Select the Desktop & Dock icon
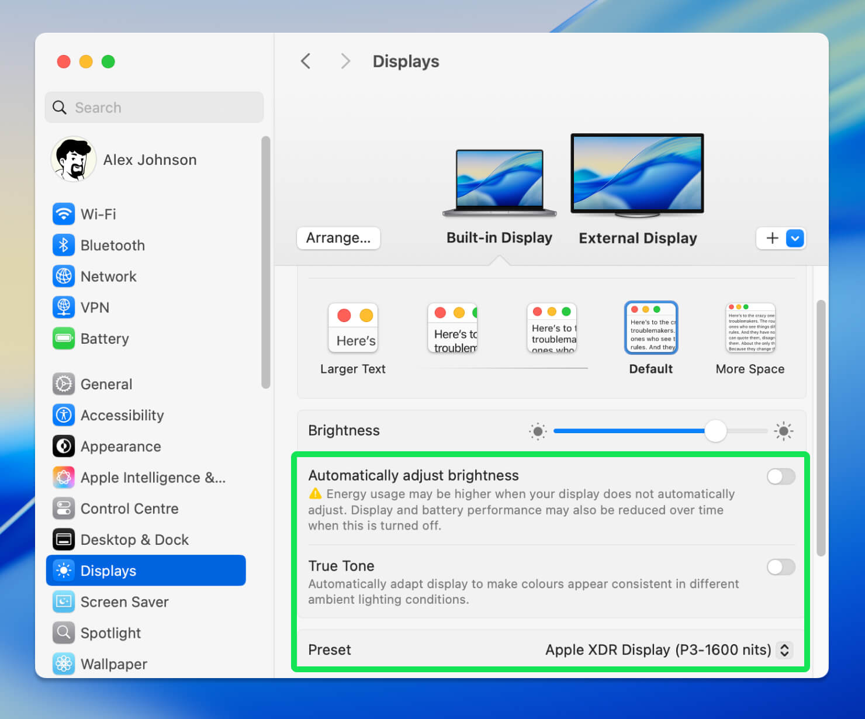This screenshot has width=865, height=719. click(64, 540)
